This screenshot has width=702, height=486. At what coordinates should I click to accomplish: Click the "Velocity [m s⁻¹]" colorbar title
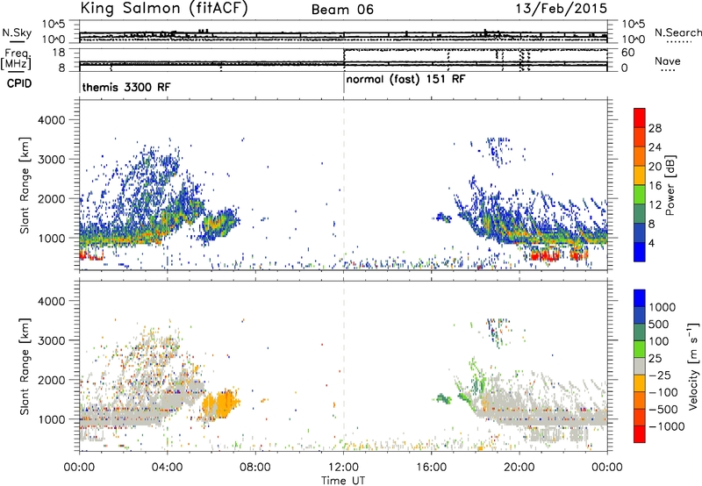[x=693, y=366]
